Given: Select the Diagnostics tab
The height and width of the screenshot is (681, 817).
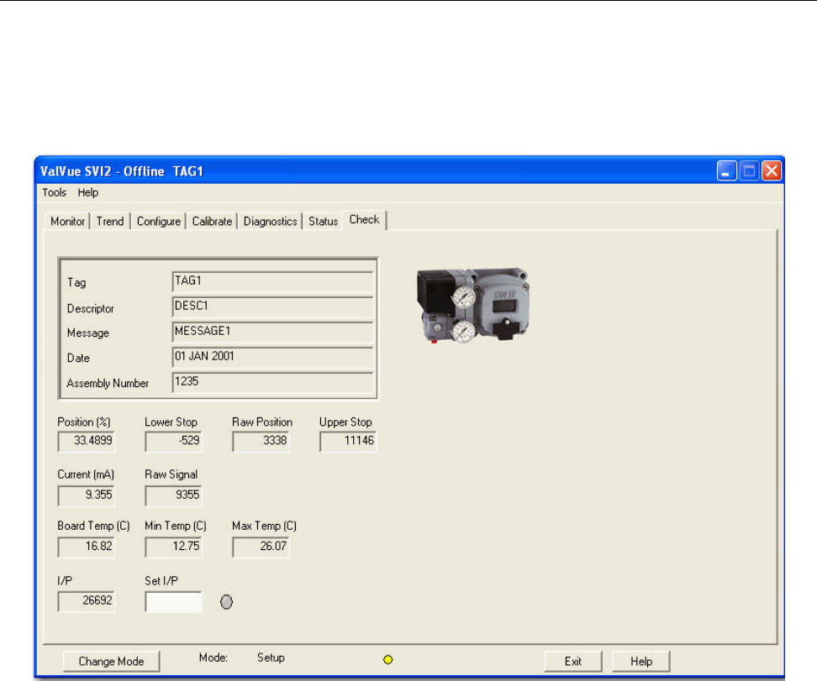Looking at the screenshot, I should pyautogui.click(x=270, y=222).
